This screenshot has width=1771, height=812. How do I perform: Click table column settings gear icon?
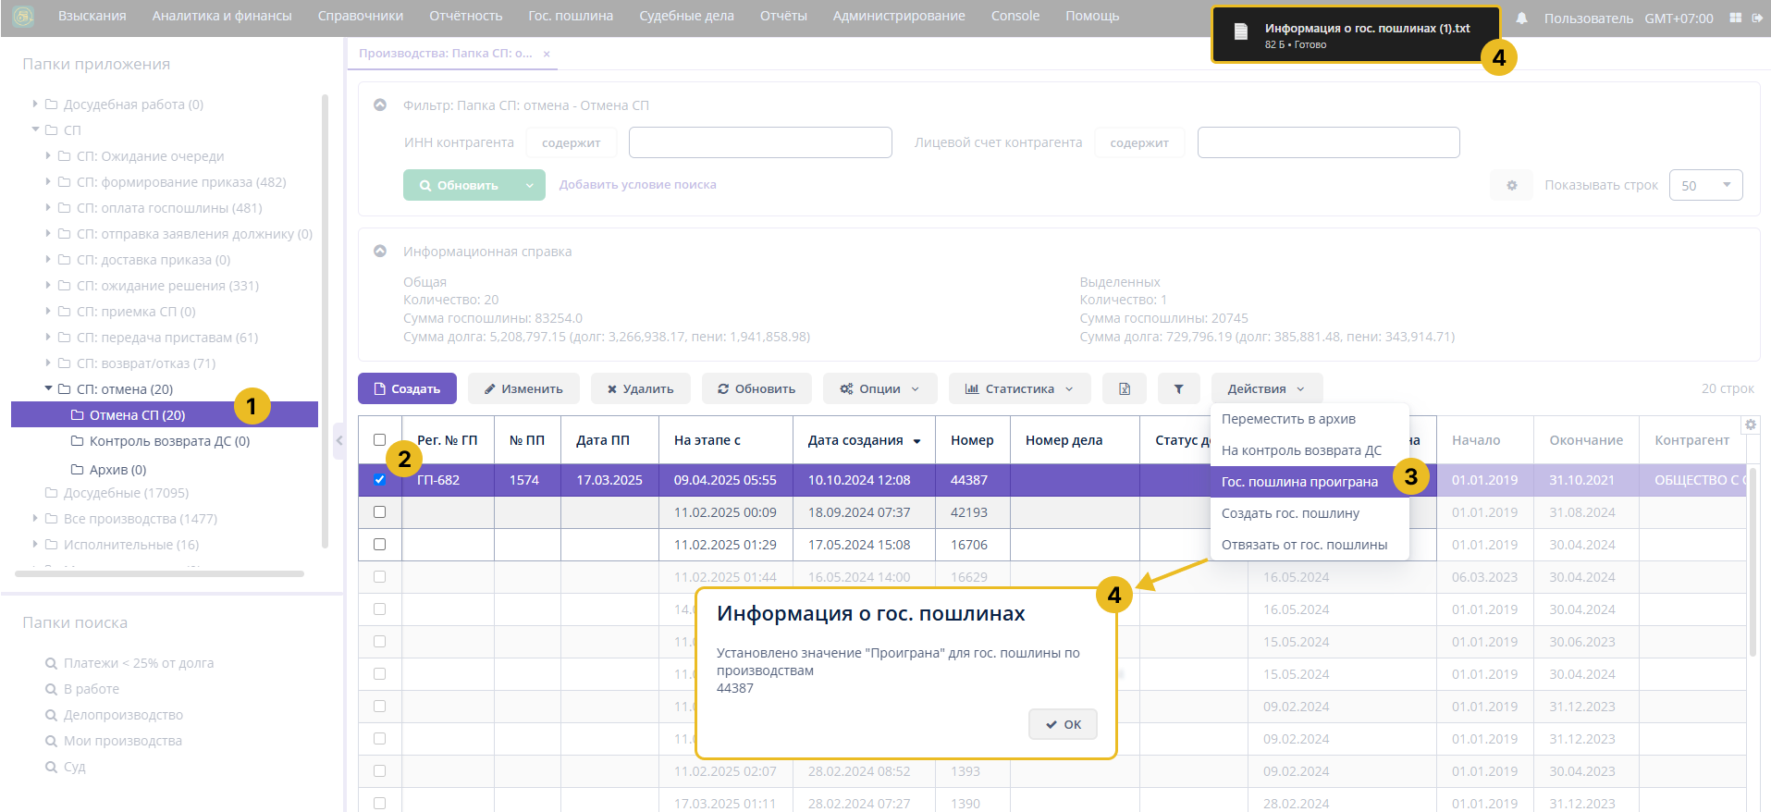(x=1750, y=424)
